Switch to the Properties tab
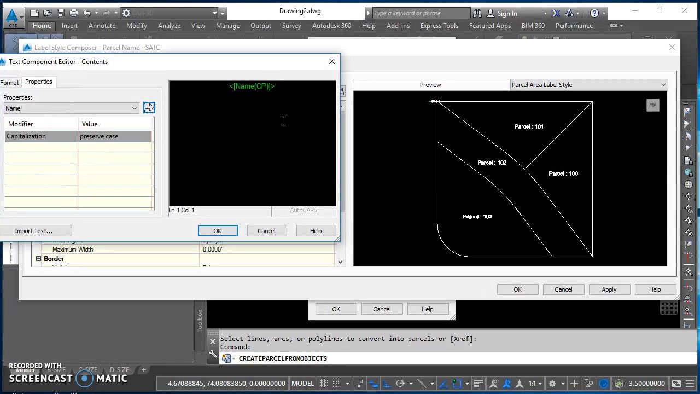The width and height of the screenshot is (700, 394). click(x=39, y=82)
